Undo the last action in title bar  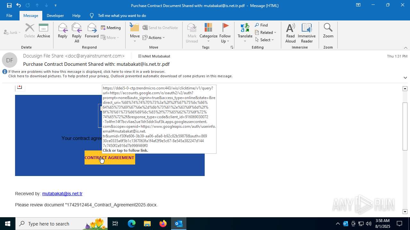coord(18,5)
